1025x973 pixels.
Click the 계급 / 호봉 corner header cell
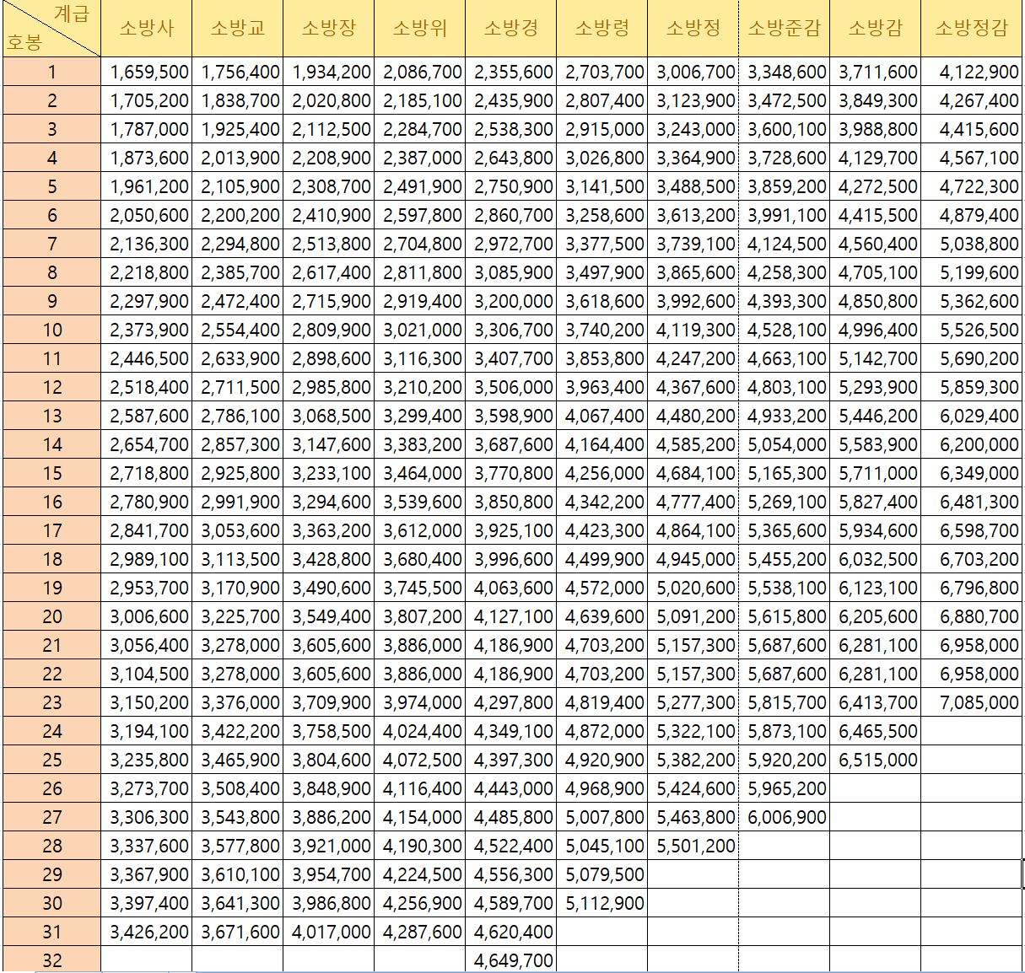tap(51, 29)
